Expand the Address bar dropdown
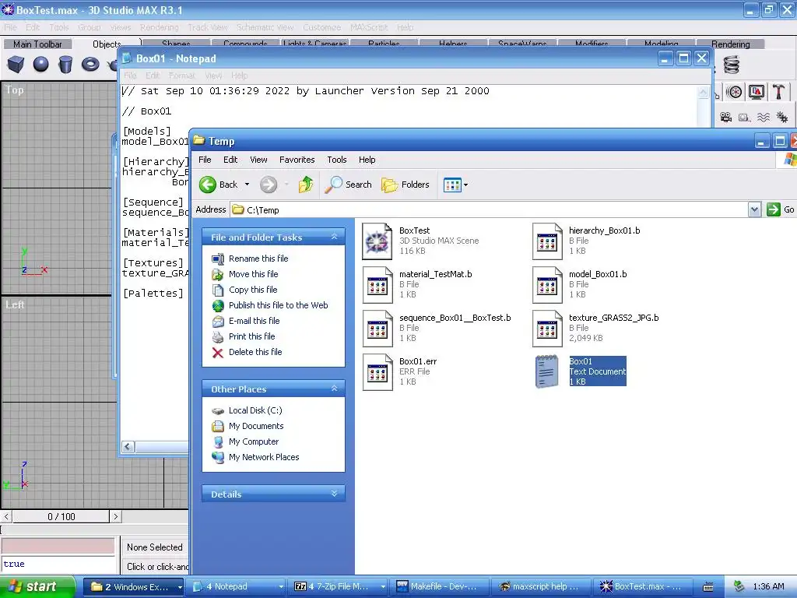797x598 pixels. (755, 209)
